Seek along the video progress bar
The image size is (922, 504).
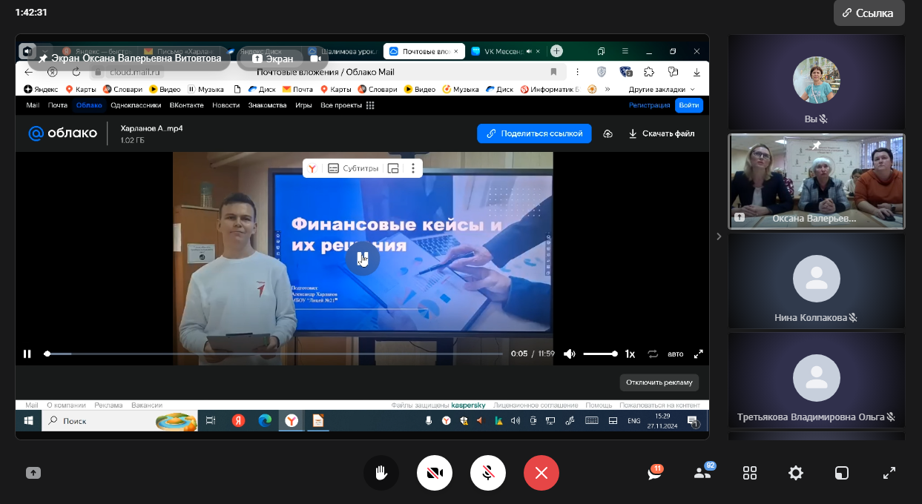coord(274,354)
